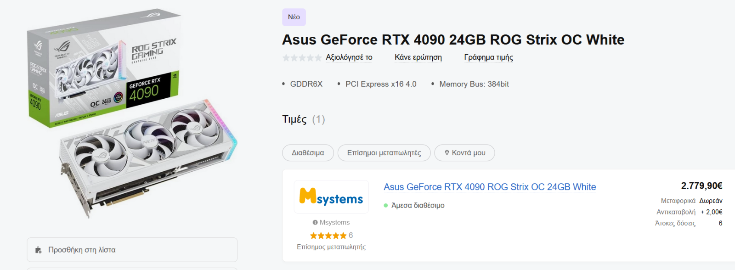The height and width of the screenshot is (270, 735).
Task: Click 'Μεταφορικά Δωρεάν' shipping info
Action: (691, 201)
